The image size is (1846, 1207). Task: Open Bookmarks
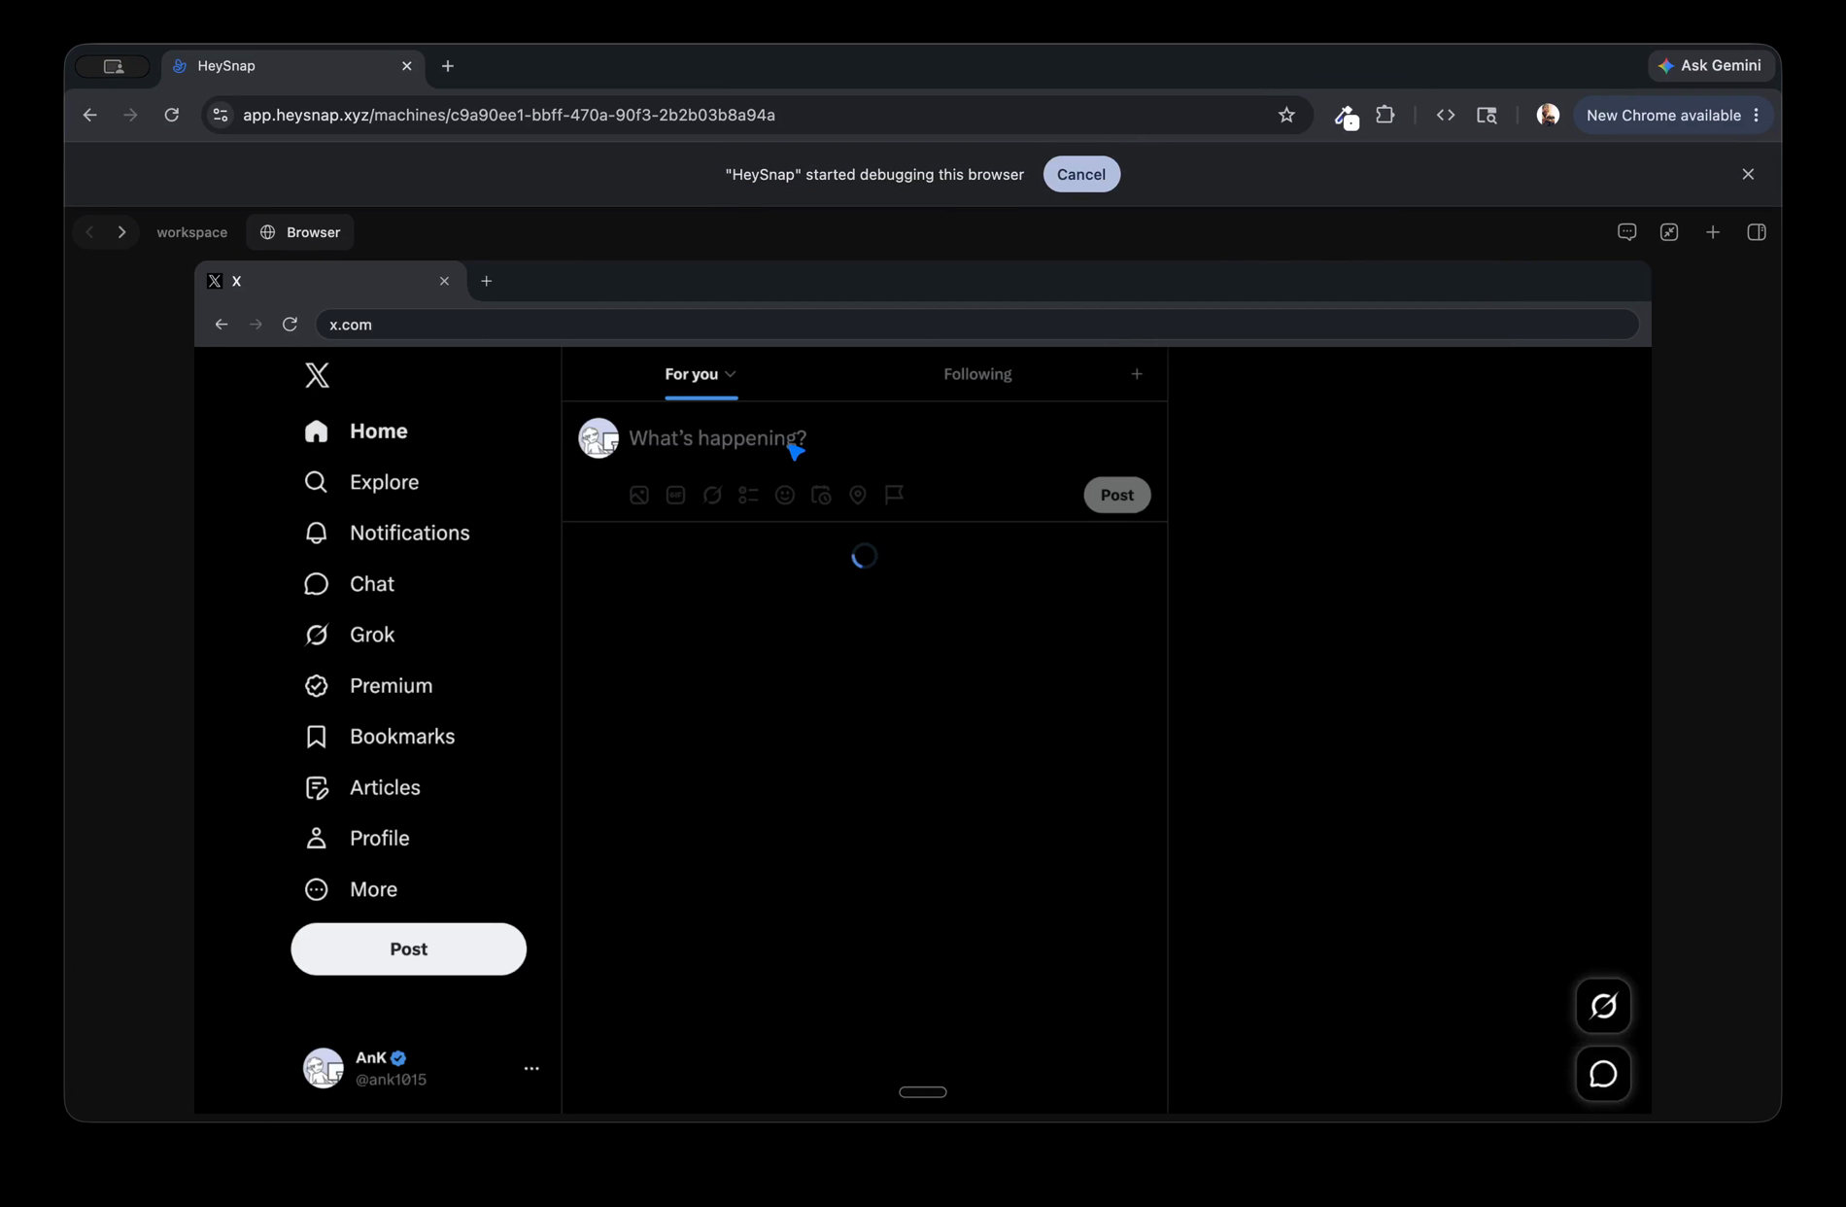(379, 737)
